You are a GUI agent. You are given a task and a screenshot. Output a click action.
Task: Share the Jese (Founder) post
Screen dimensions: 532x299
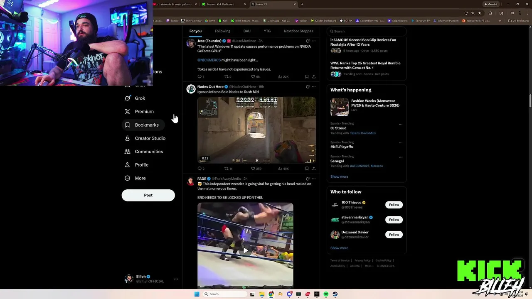click(x=314, y=77)
